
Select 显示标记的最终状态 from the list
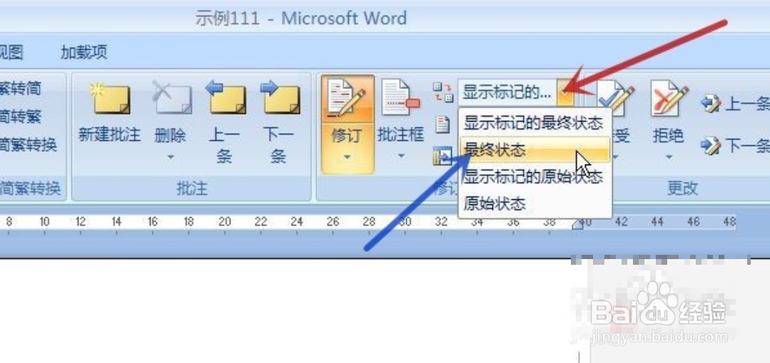(x=533, y=122)
